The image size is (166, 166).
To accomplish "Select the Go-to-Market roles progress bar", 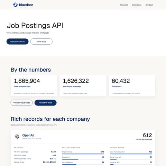I will [83, 165].
